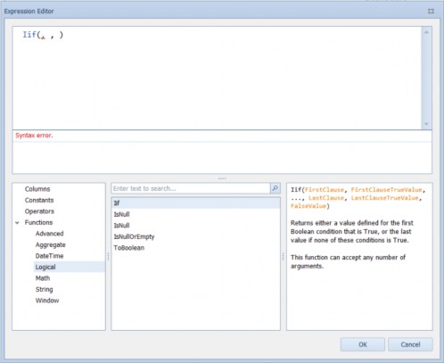Confirm with the OK button
This screenshot has width=444, height=363.
(363, 344)
